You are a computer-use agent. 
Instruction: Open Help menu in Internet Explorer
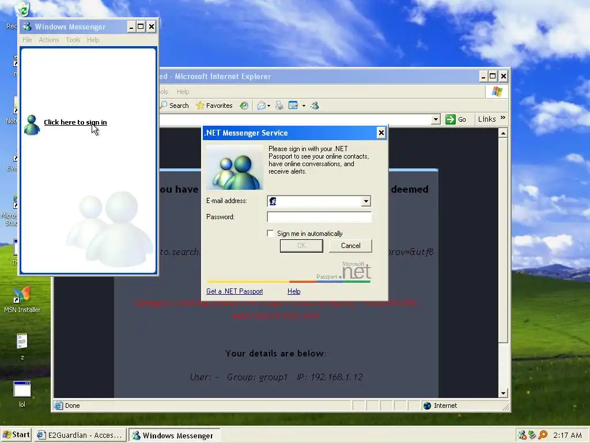point(183,92)
